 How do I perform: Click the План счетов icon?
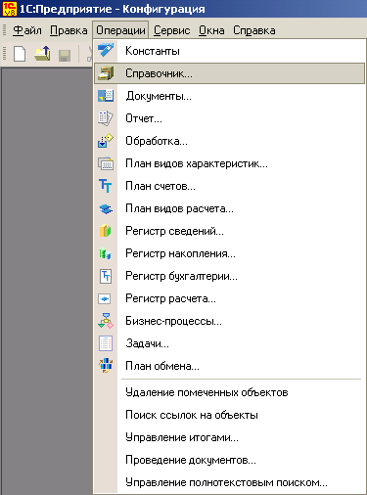106,186
